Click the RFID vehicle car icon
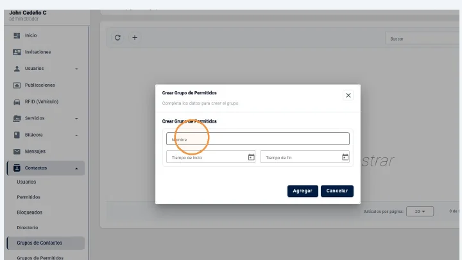The height and width of the screenshot is (260, 462). pos(17,101)
